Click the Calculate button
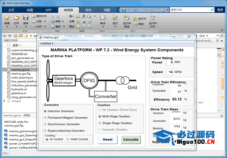Viewport: 227px width, 158px height. tap(131, 139)
